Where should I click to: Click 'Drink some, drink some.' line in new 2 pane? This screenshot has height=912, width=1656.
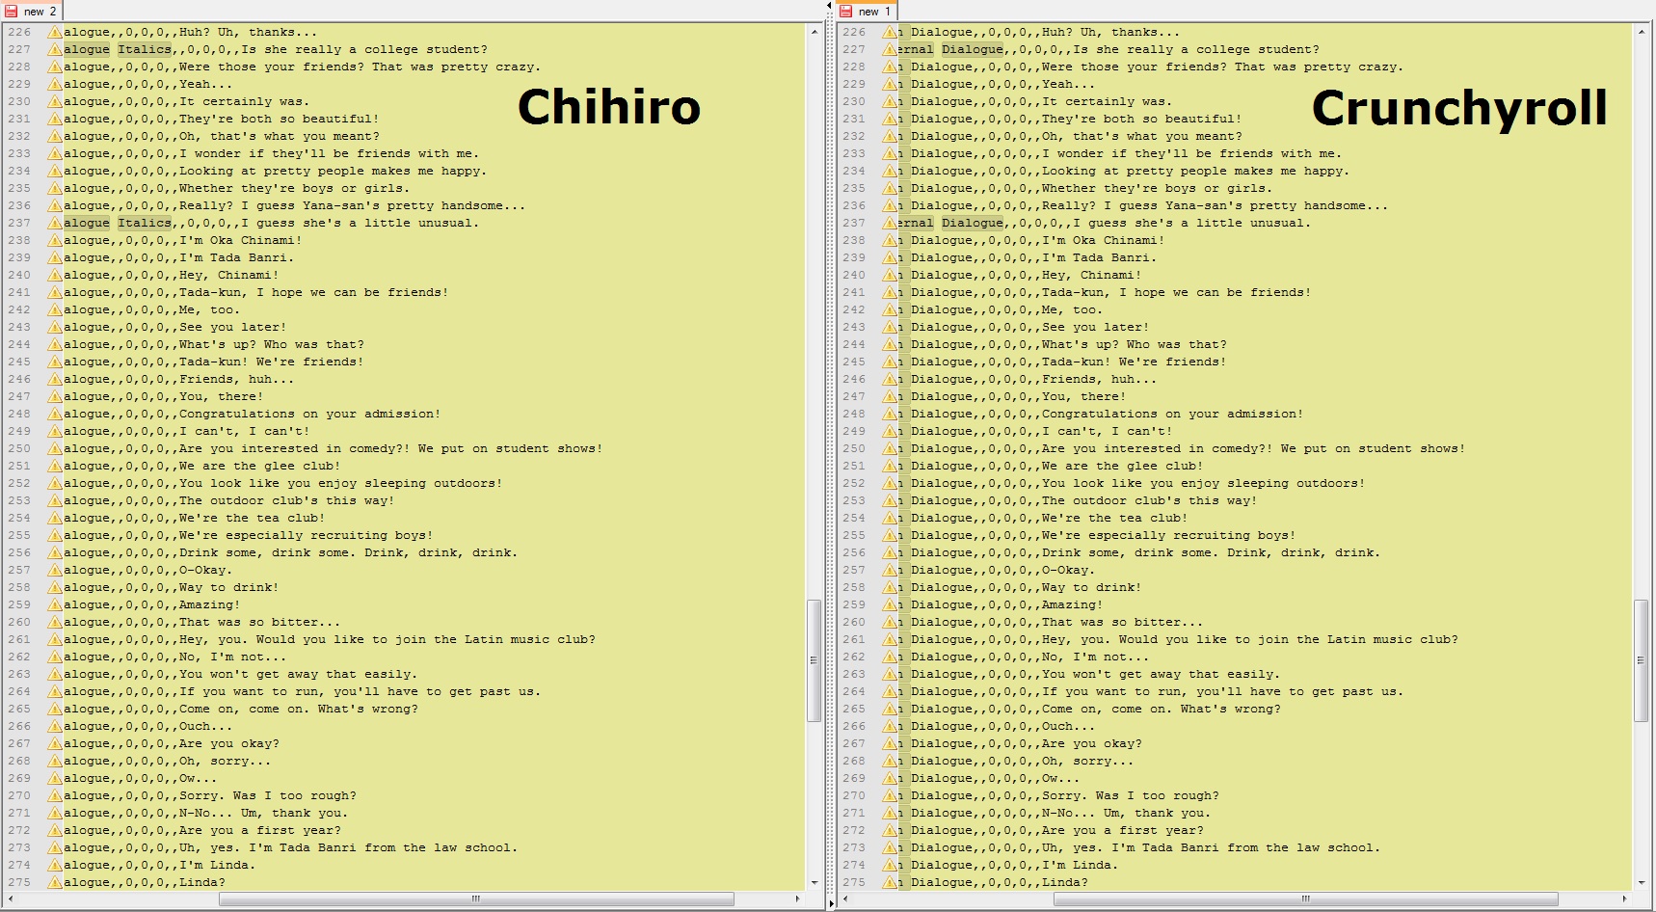pos(349,553)
